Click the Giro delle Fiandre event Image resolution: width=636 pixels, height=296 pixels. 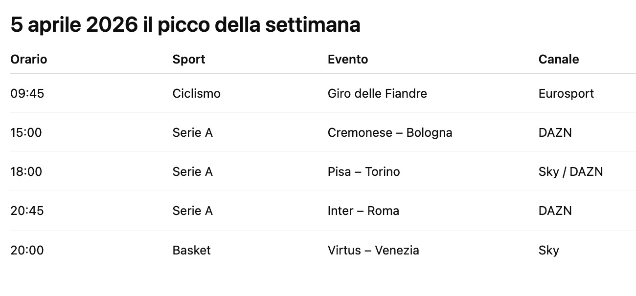click(x=377, y=93)
